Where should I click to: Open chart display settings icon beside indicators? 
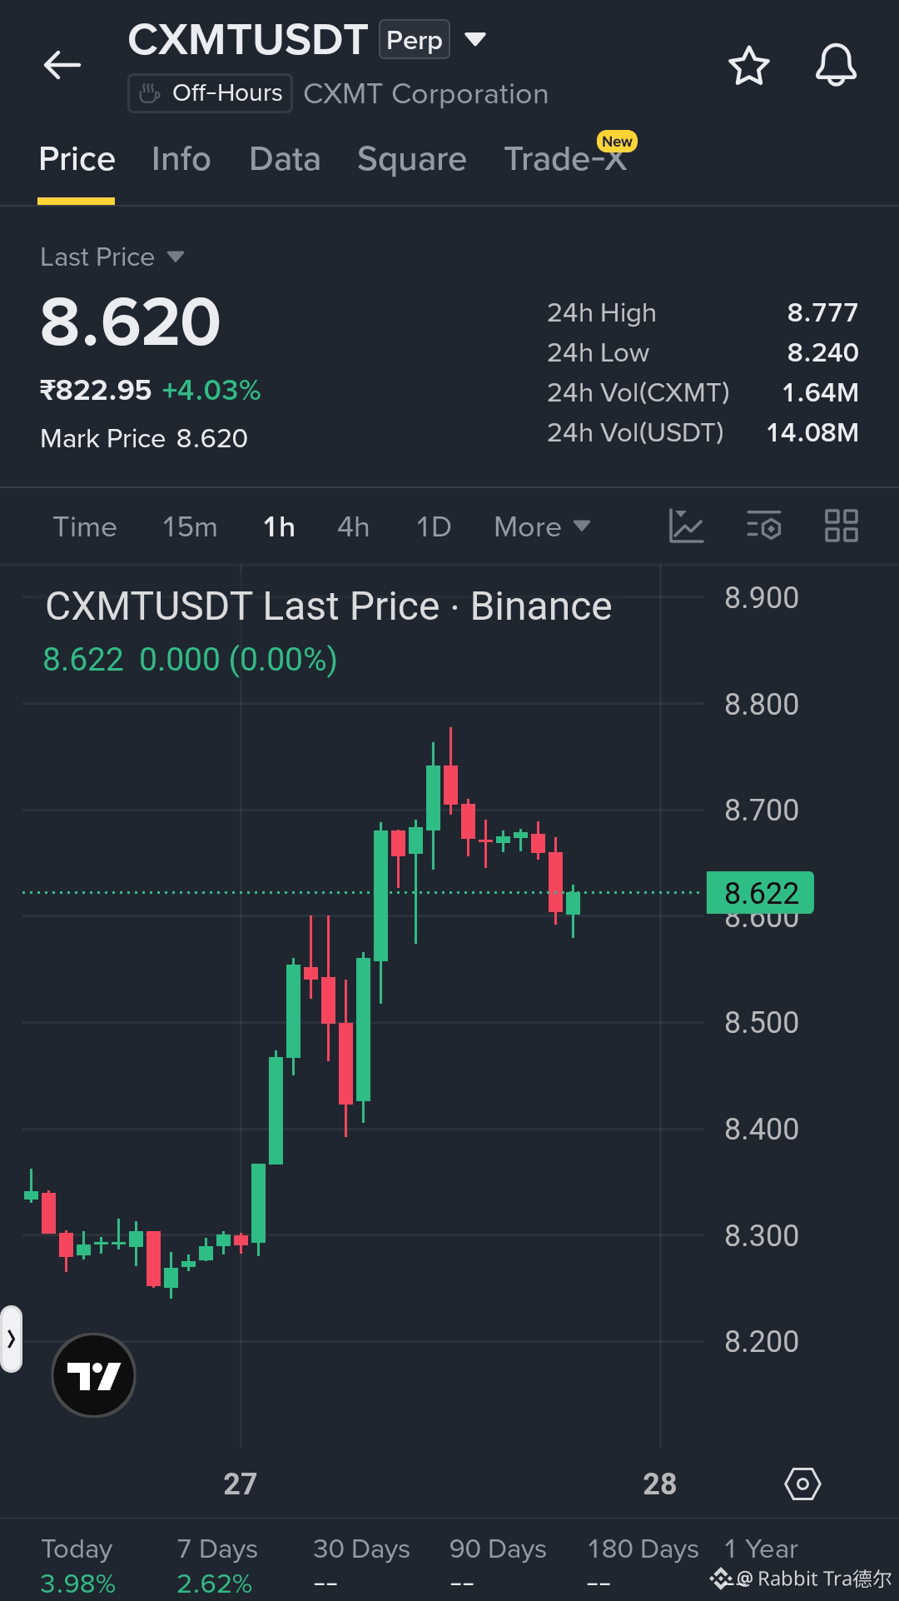click(764, 526)
